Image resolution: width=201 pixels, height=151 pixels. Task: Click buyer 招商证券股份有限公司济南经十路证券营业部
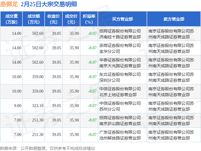point(120,34)
